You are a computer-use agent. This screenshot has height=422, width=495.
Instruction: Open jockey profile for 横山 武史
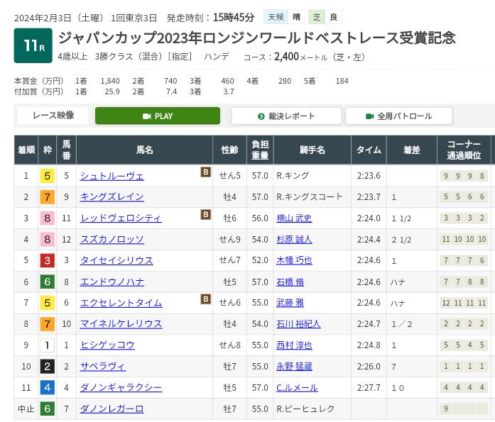pyautogui.click(x=294, y=218)
